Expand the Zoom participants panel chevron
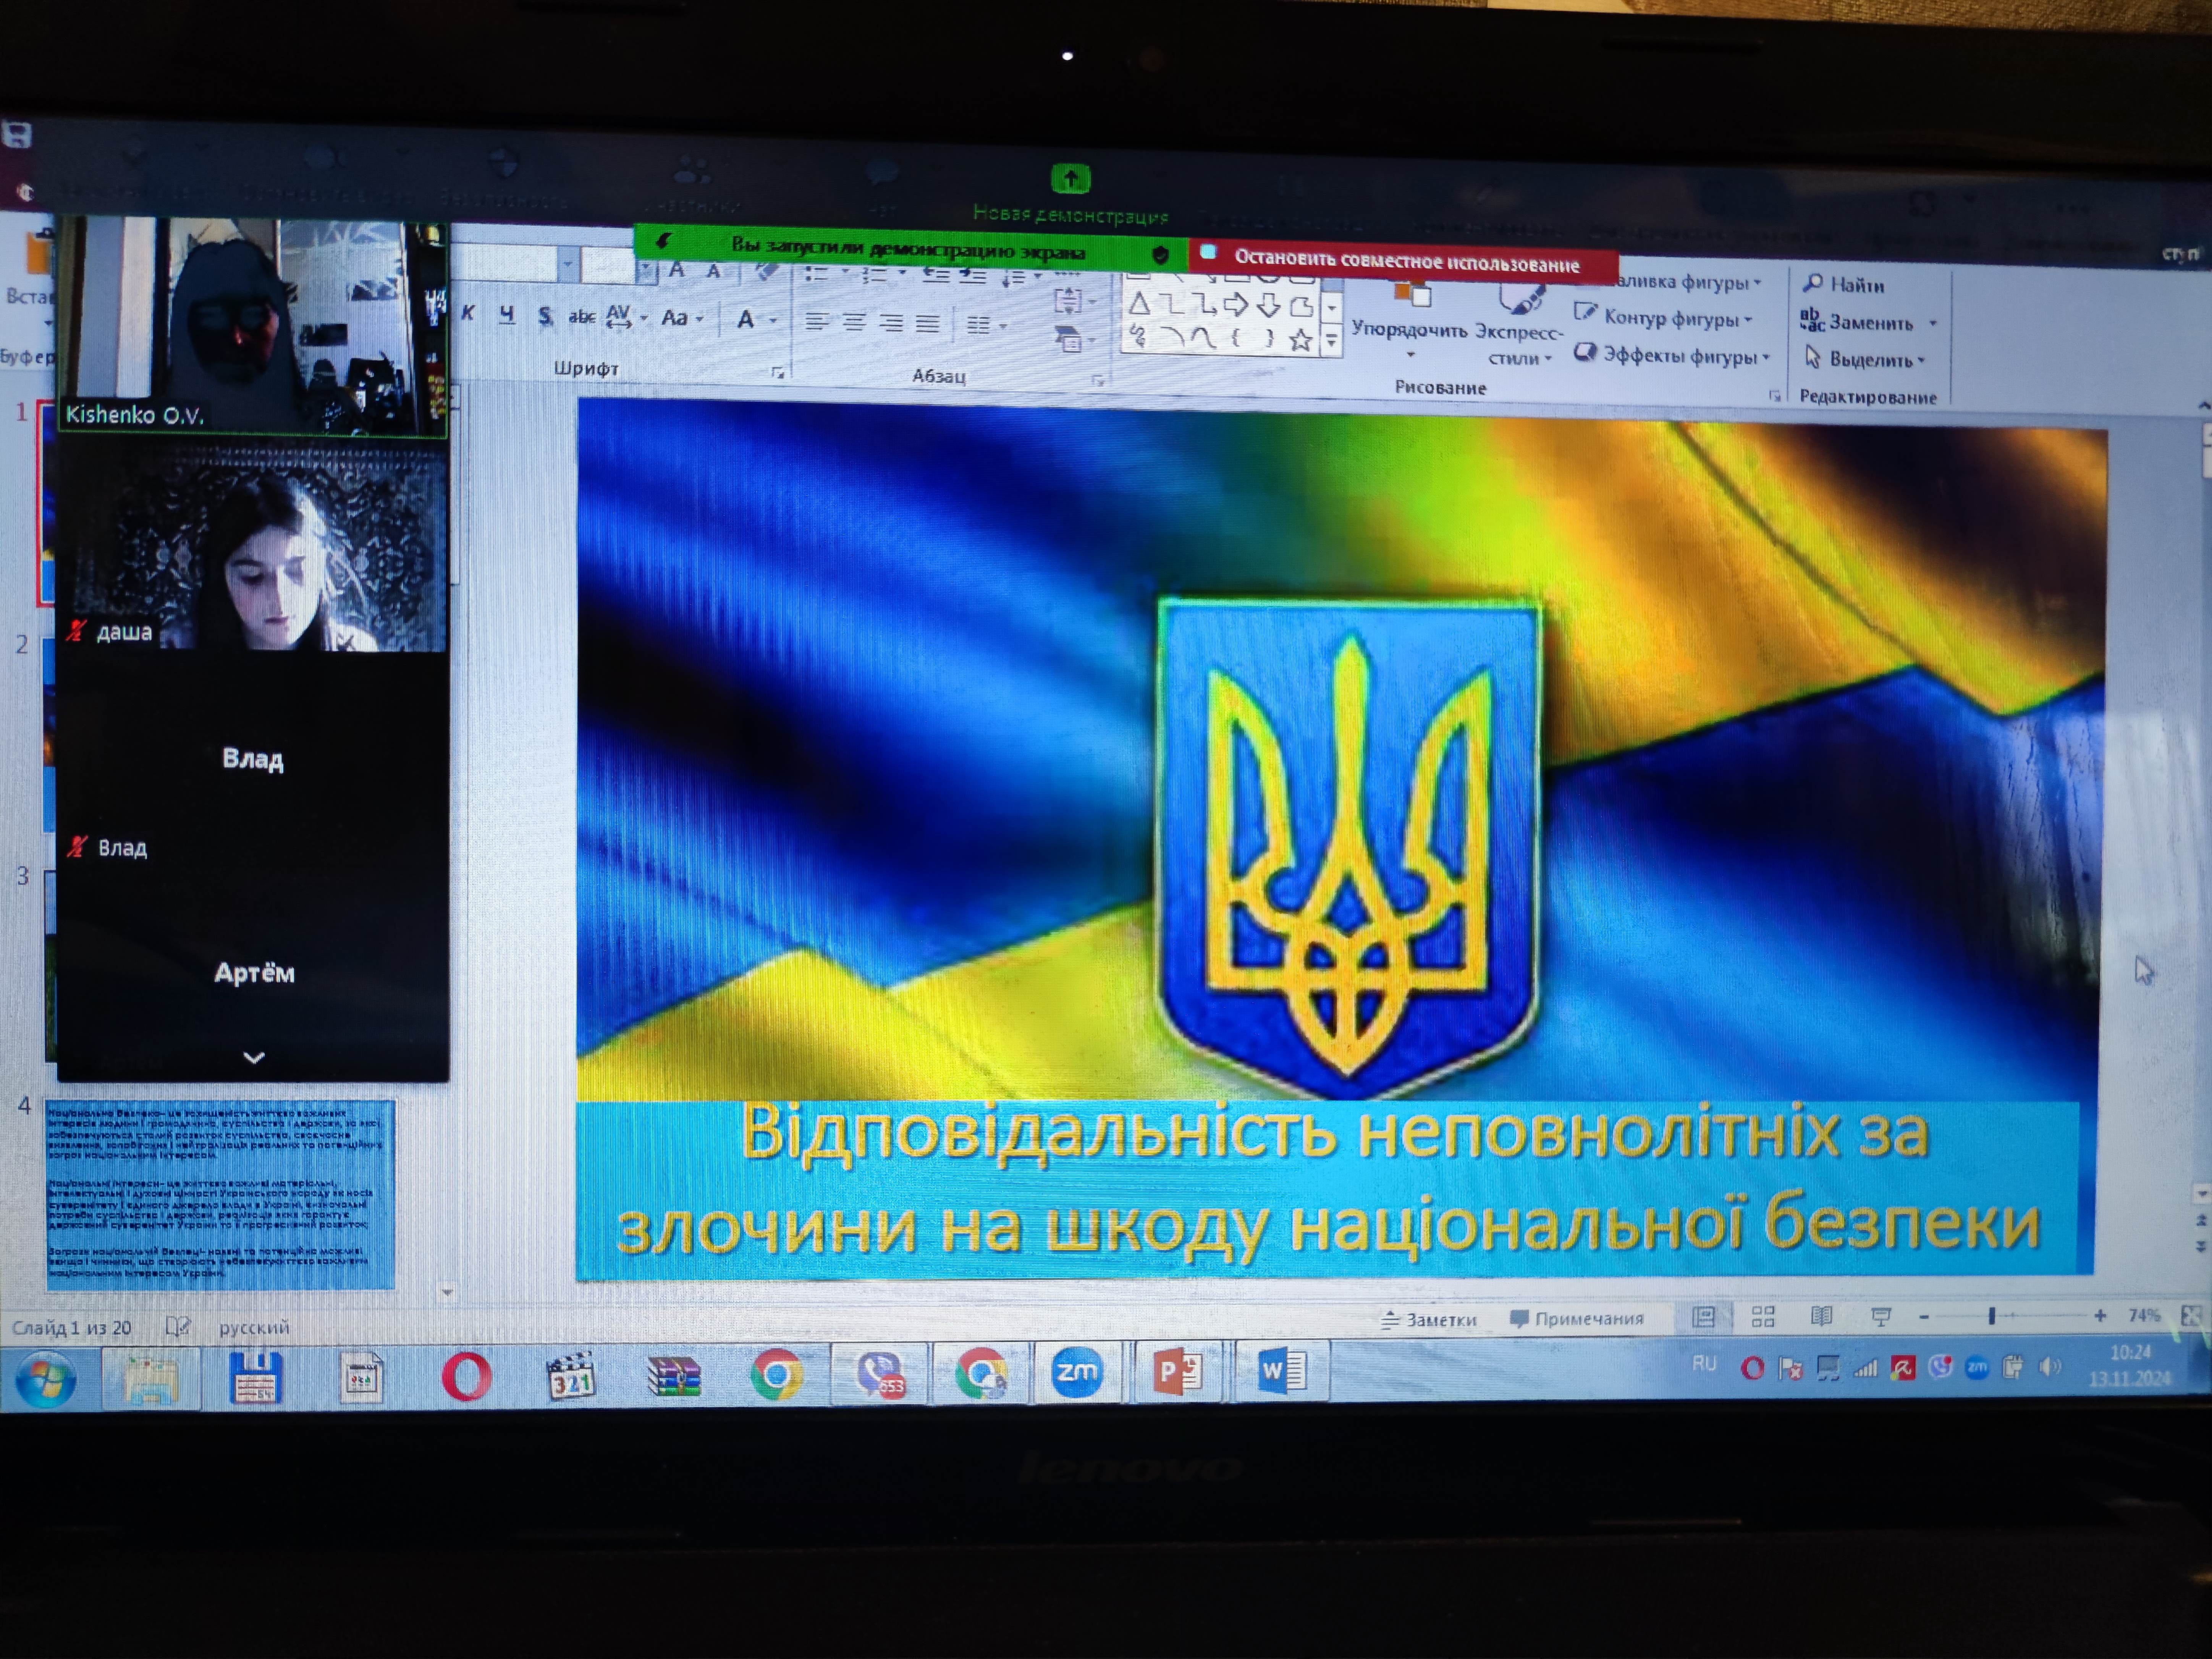 tap(254, 1057)
